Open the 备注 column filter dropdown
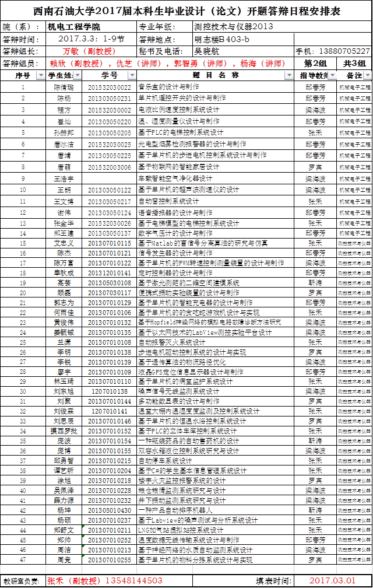The image size is (373, 588). point(368,75)
